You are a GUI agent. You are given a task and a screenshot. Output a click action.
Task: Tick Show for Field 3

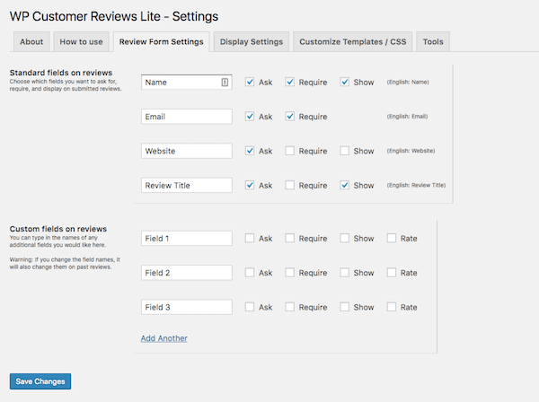pyautogui.click(x=344, y=307)
